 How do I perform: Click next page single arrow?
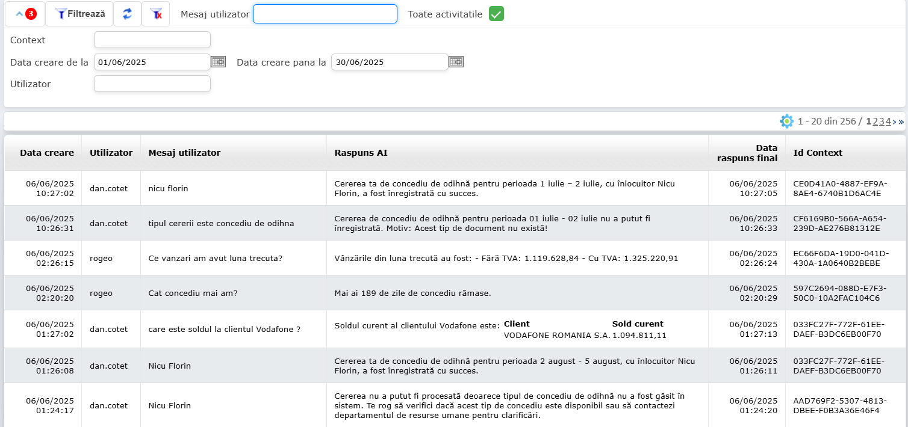click(895, 121)
